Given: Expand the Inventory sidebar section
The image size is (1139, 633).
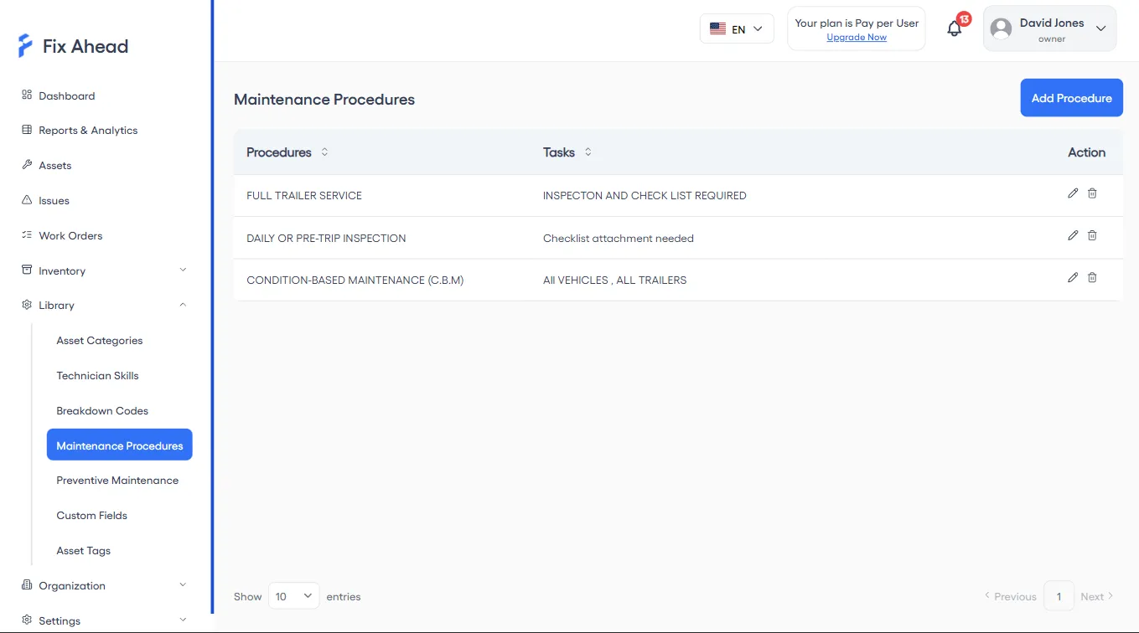Looking at the screenshot, I should 183,270.
